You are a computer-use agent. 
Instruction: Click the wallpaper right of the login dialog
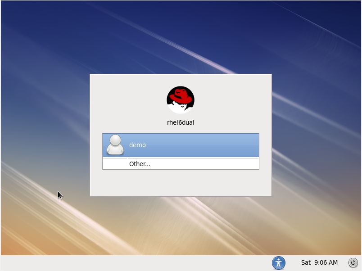(x=315, y=135)
